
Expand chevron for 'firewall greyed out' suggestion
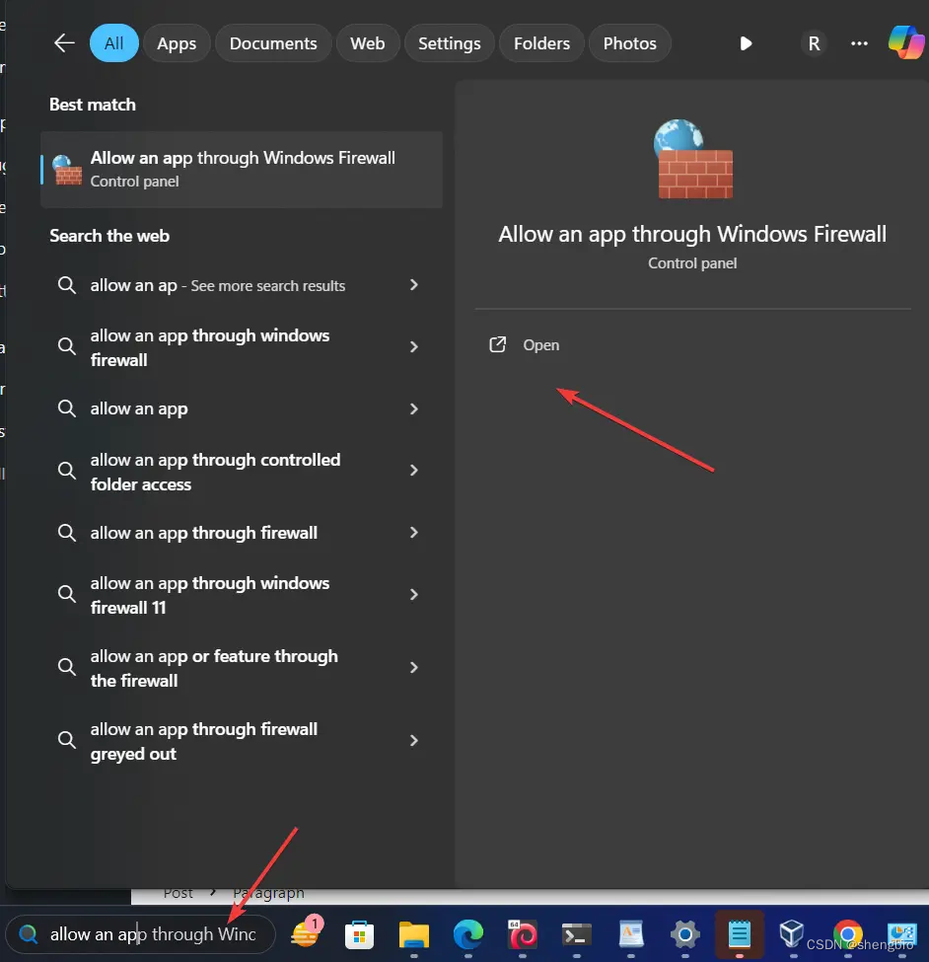click(x=414, y=741)
